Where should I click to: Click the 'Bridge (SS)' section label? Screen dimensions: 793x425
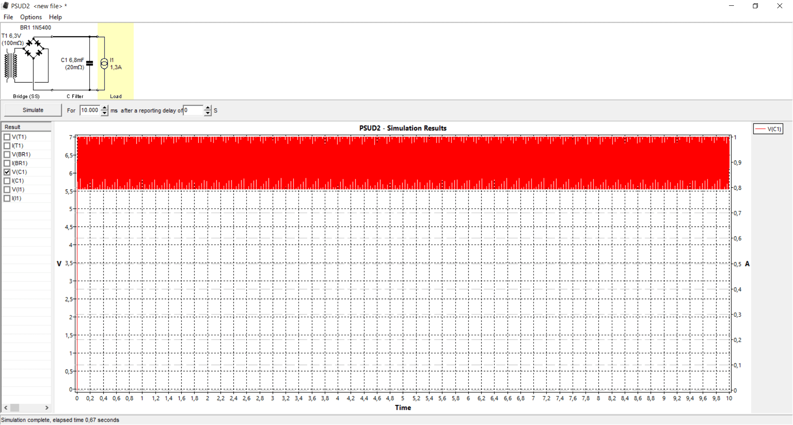(x=26, y=96)
